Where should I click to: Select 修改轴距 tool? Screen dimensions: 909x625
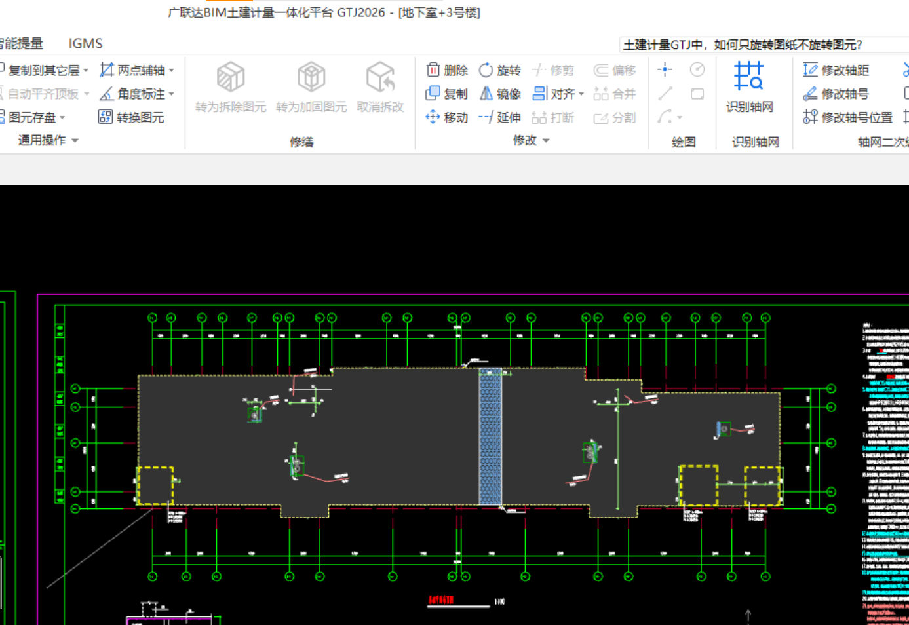pos(836,70)
